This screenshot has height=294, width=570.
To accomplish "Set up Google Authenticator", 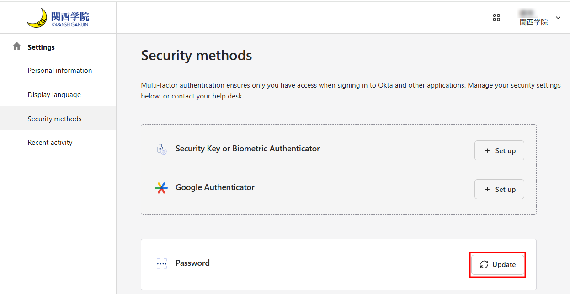I will [x=499, y=189].
